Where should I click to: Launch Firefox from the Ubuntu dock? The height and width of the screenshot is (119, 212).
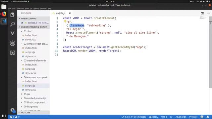pyautogui.click(x=4, y=14)
